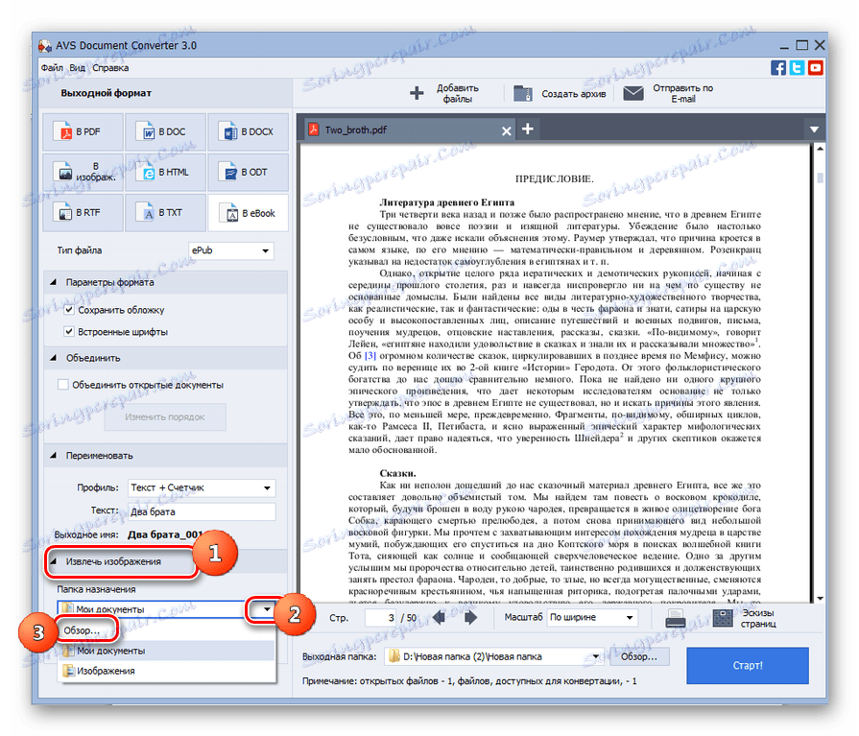
Task: Click the scrollbar up arrow
Action: point(820,149)
